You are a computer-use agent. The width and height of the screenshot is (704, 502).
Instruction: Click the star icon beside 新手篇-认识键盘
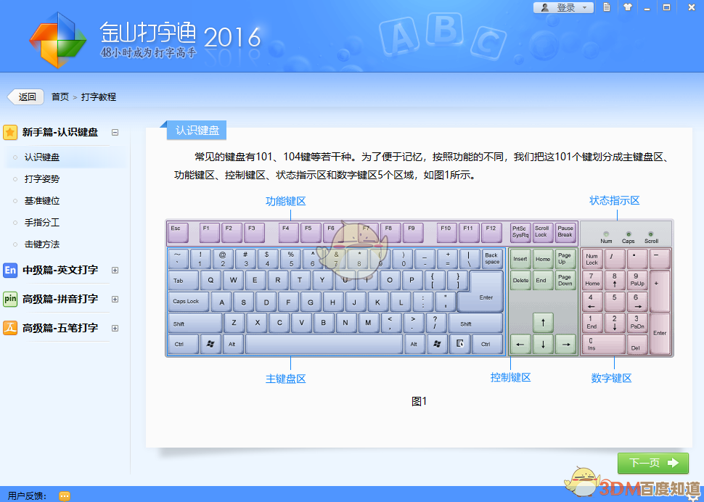tap(10, 132)
